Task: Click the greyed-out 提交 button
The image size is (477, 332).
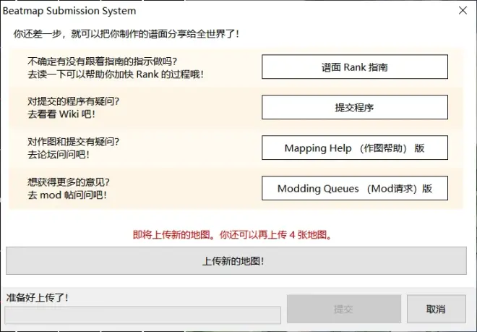Action: (344, 309)
